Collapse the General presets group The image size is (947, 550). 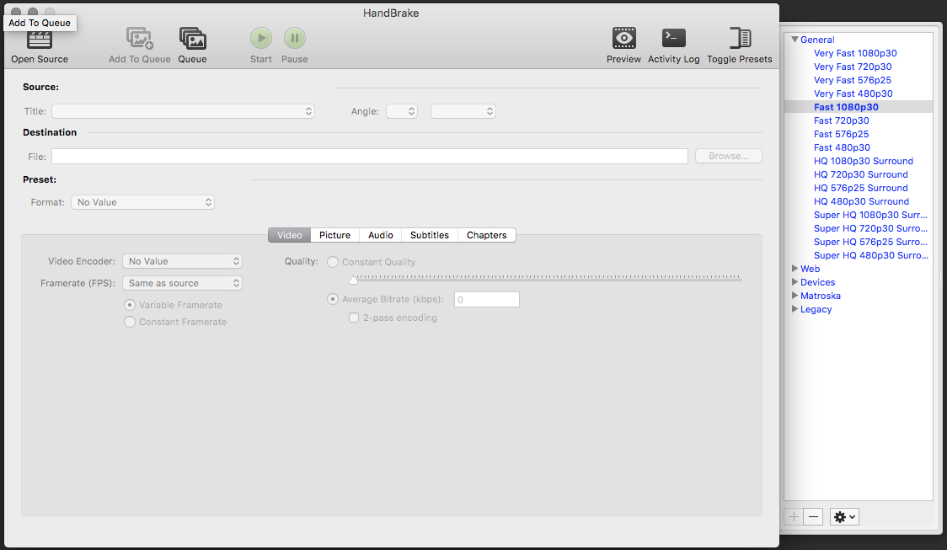(795, 40)
